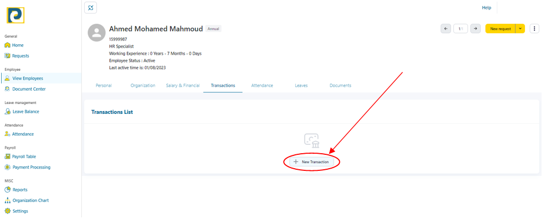Image resolution: width=551 pixels, height=219 pixels.
Task: Click the employee avatar placeholder
Action: click(96, 33)
